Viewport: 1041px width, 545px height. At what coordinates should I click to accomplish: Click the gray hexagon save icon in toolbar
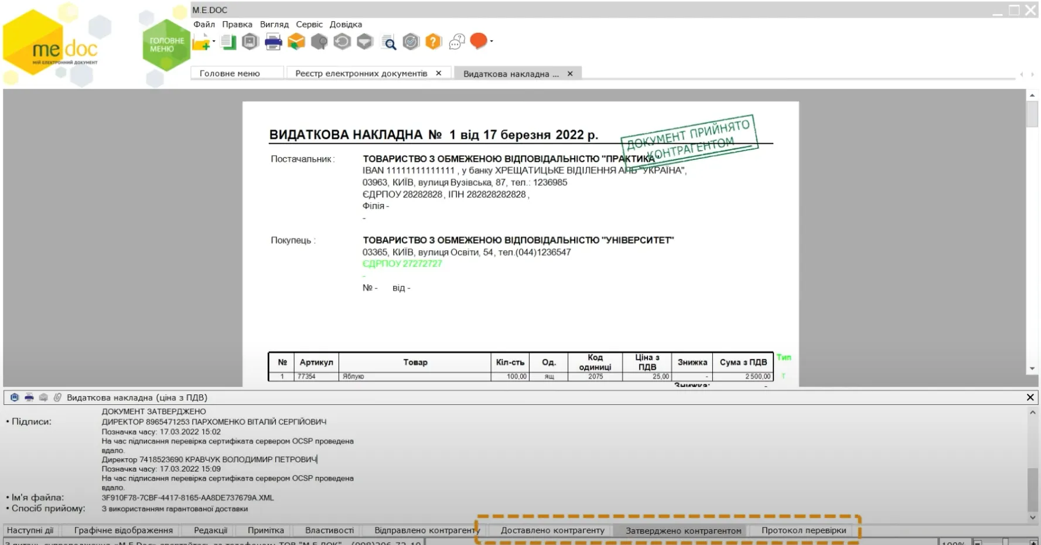point(250,42)
